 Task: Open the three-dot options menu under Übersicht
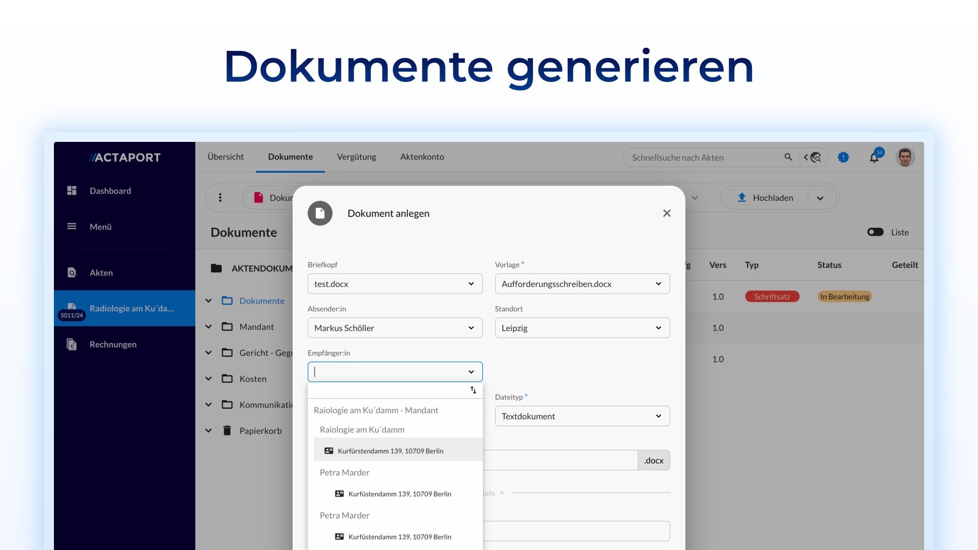pos(221,197)
